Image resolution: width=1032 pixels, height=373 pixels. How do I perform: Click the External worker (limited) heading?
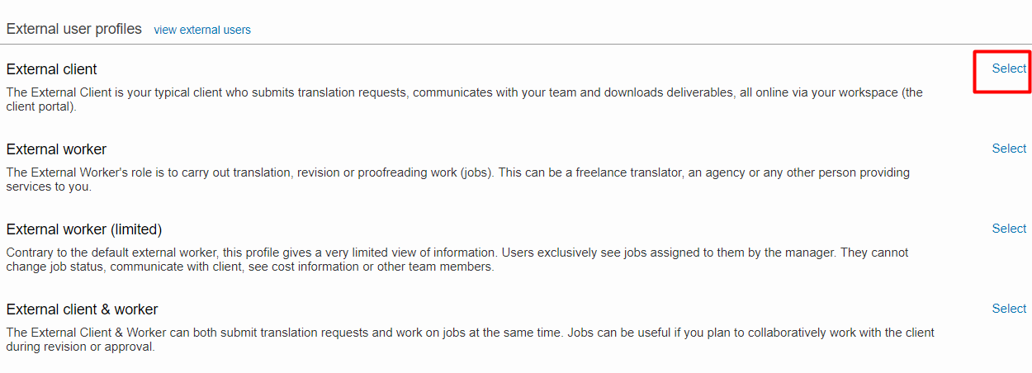pos(83,229)
